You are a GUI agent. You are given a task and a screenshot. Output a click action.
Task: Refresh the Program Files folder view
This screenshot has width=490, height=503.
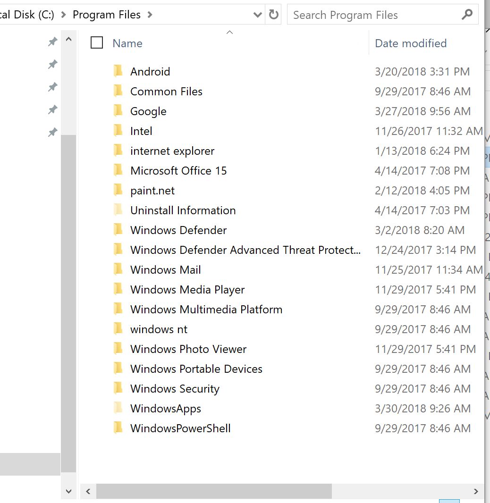pyautogui.click(x=273, y=15)
